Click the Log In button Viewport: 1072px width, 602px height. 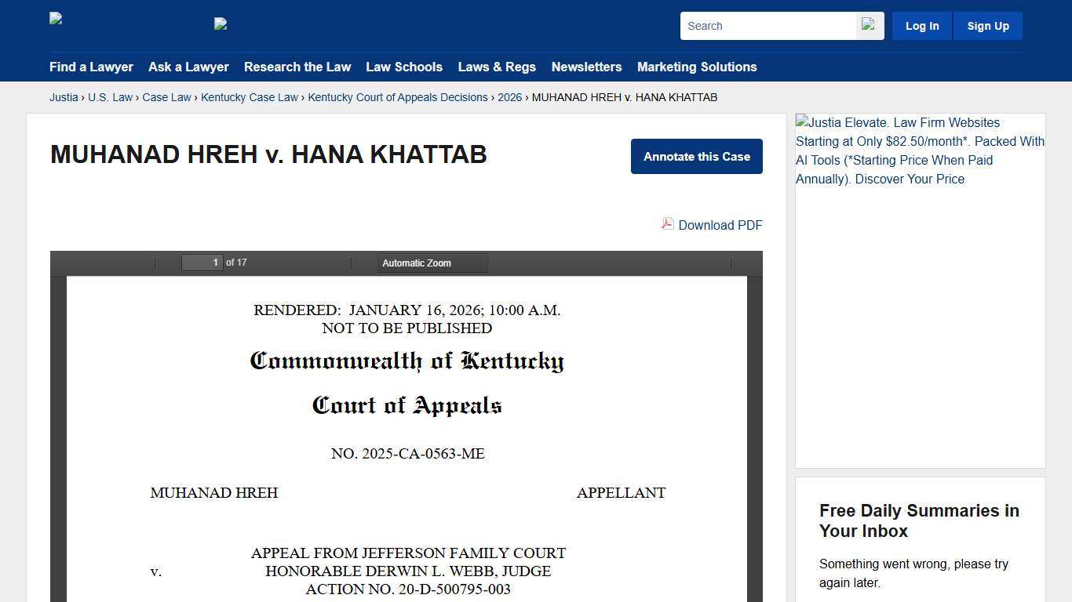coord(921,25)
